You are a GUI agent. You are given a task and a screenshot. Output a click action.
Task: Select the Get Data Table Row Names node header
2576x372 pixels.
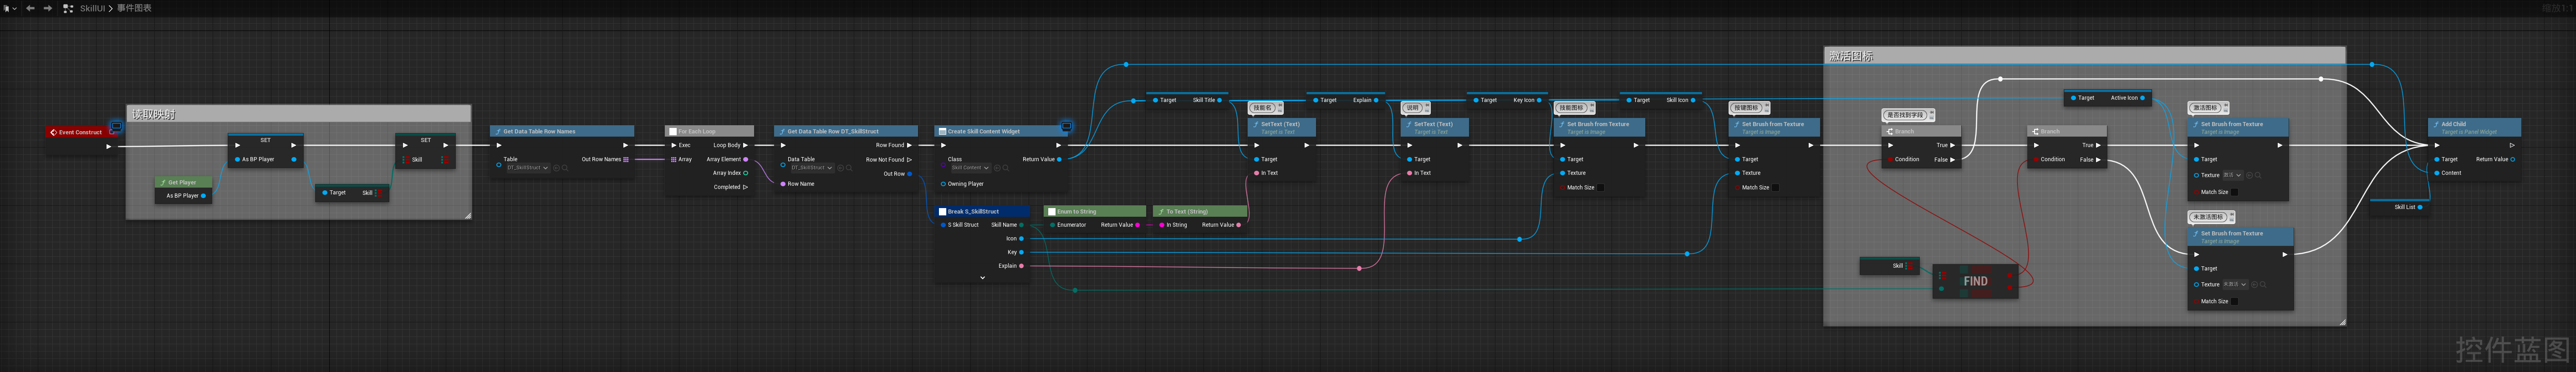point(562,131)
